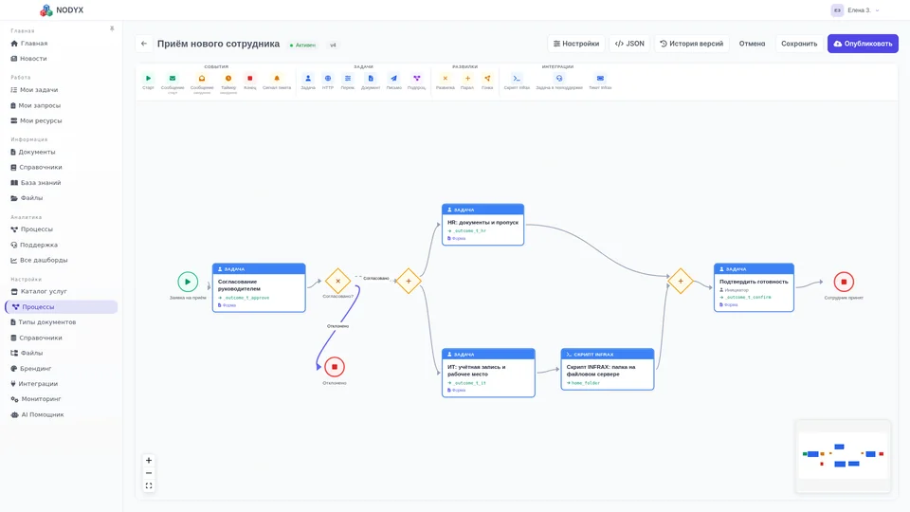Unpin the sidebar with pin icon
The image size is (910, 512).
(112, 28)
